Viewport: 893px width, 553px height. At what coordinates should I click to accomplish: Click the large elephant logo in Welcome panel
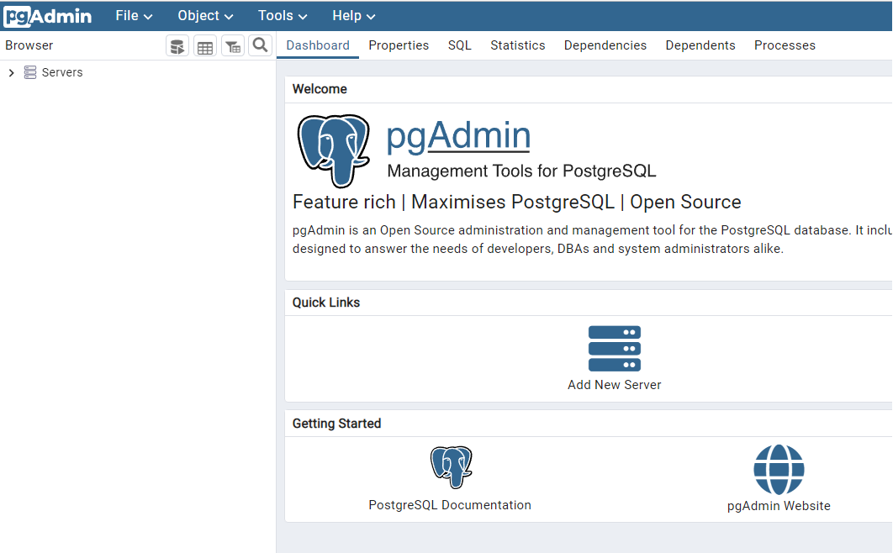click(x=333, y=150)
